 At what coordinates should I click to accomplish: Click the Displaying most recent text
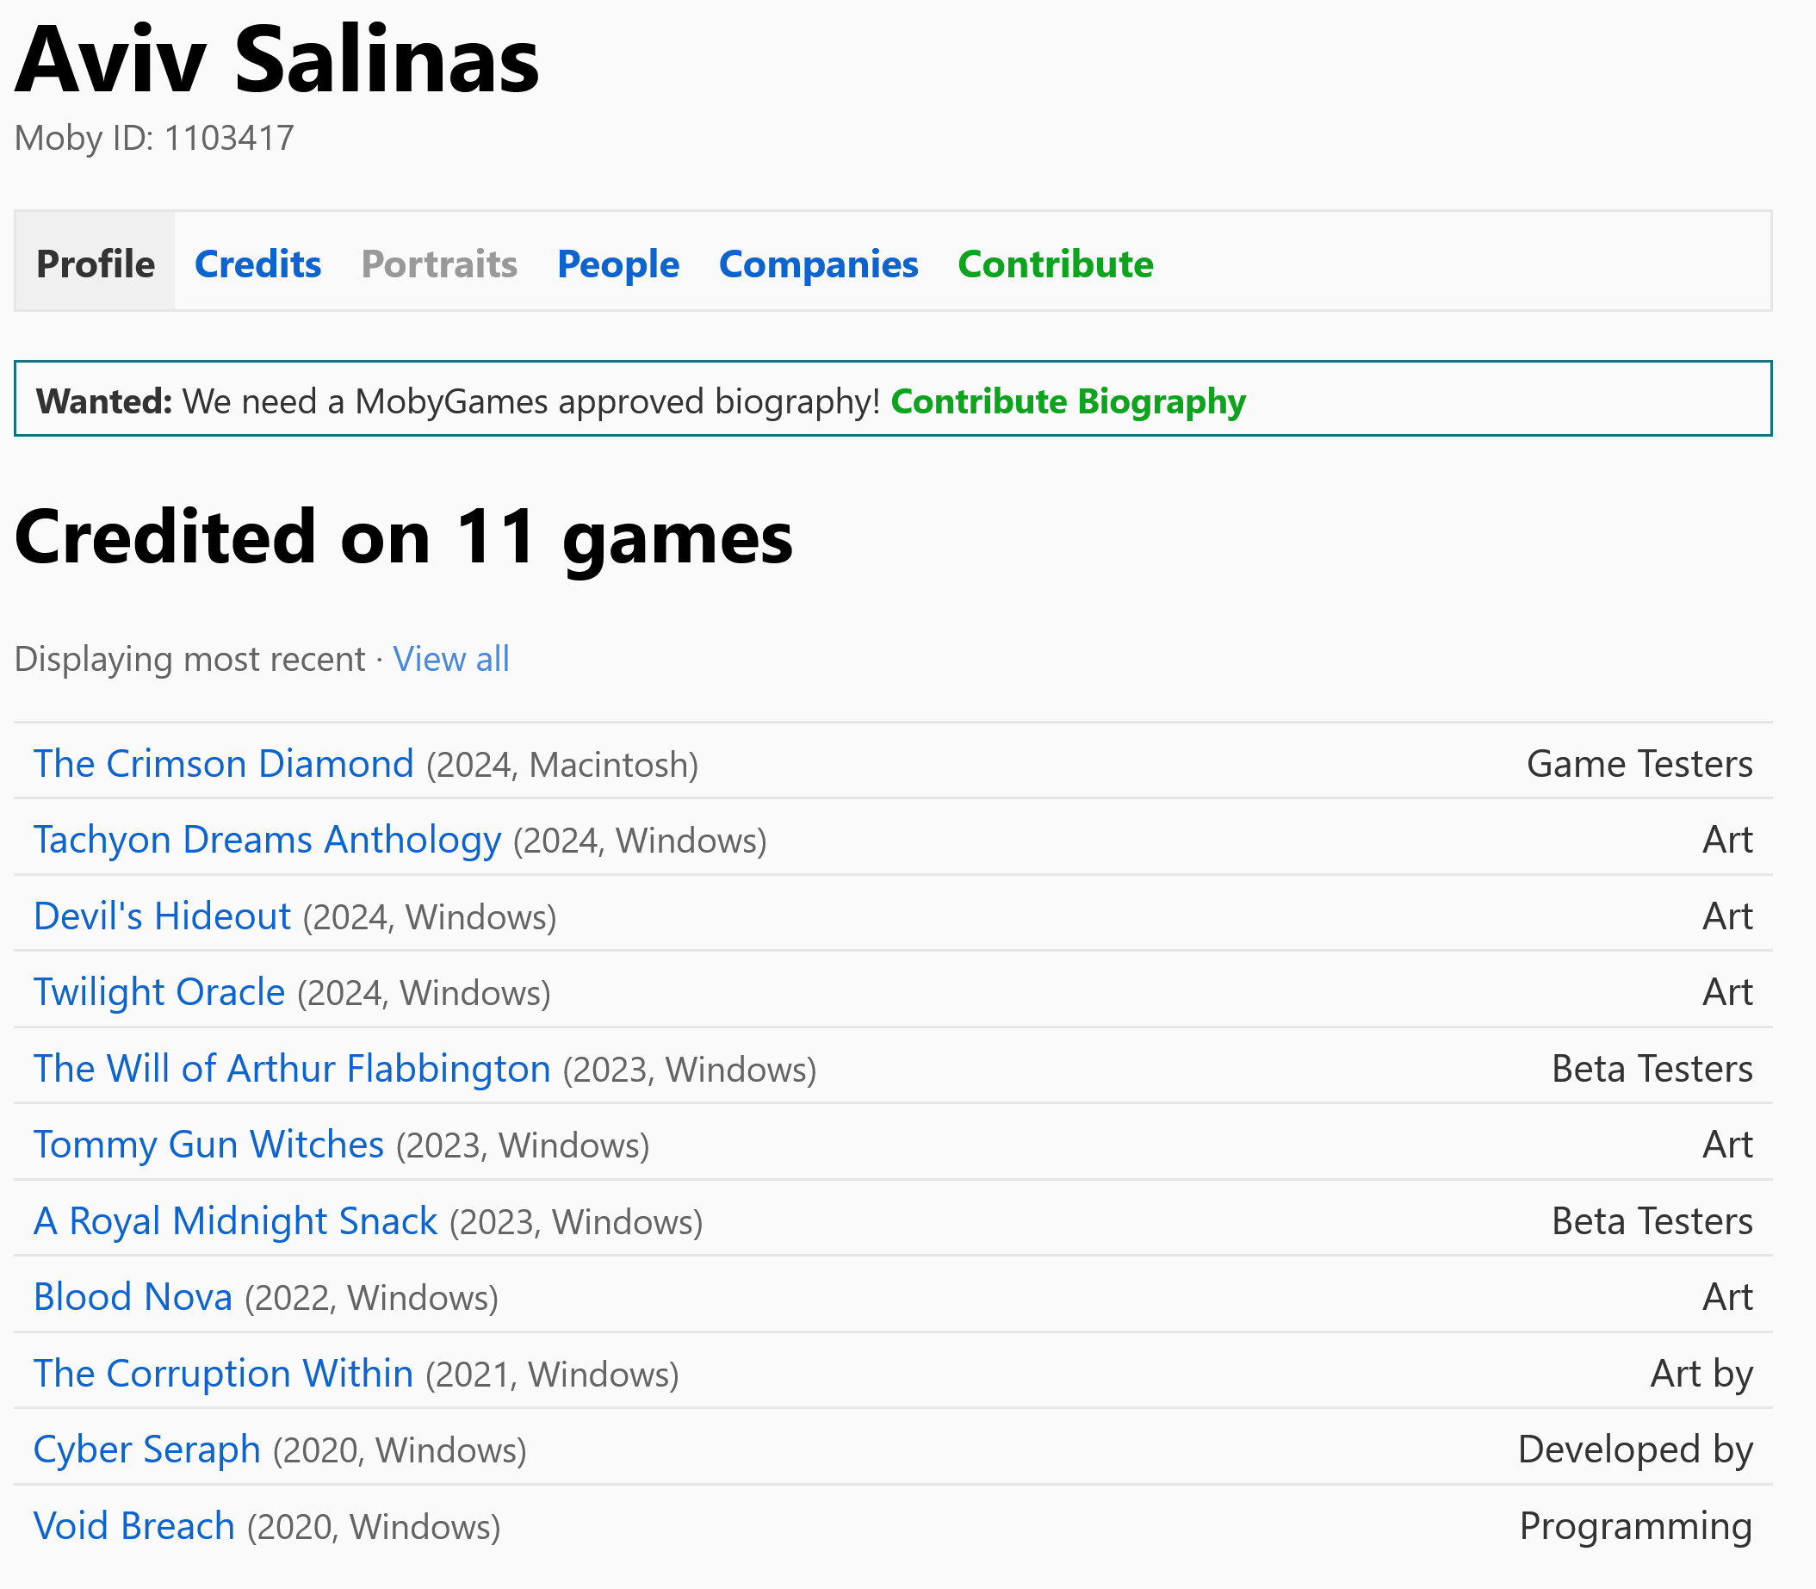coord(189,659)
